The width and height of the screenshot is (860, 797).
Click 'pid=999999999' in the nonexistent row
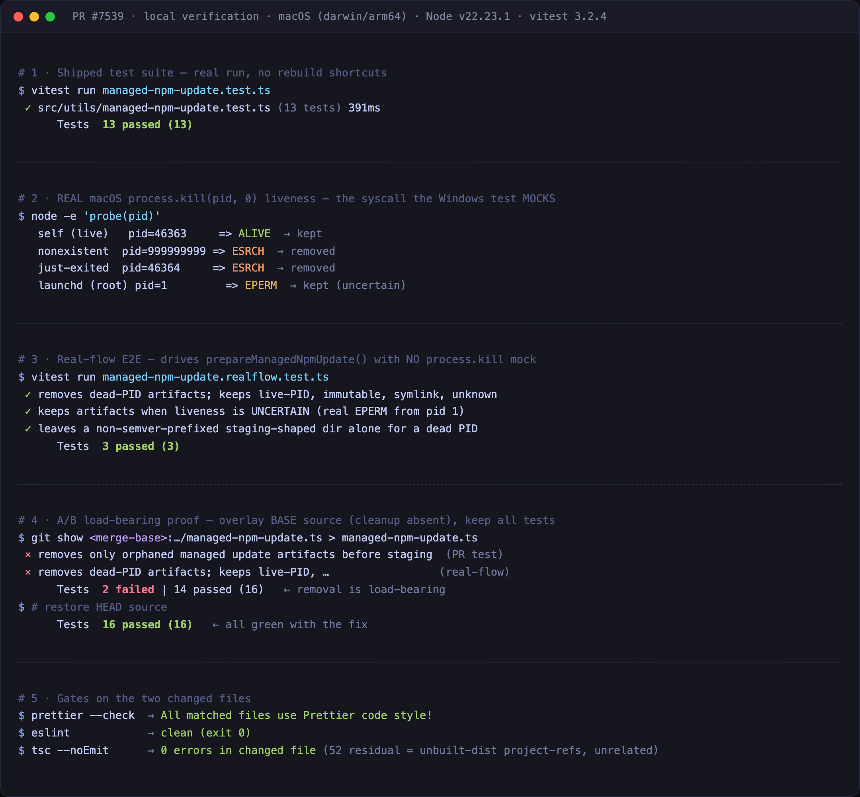(164, 251)
